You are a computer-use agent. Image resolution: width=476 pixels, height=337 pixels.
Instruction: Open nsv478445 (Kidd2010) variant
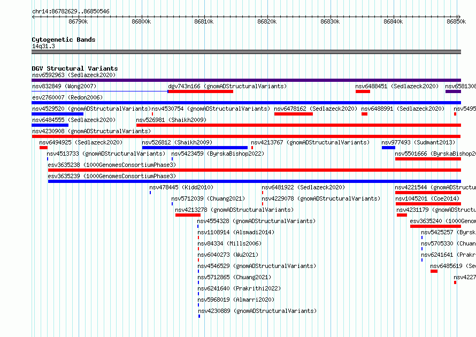coord(181,187)
